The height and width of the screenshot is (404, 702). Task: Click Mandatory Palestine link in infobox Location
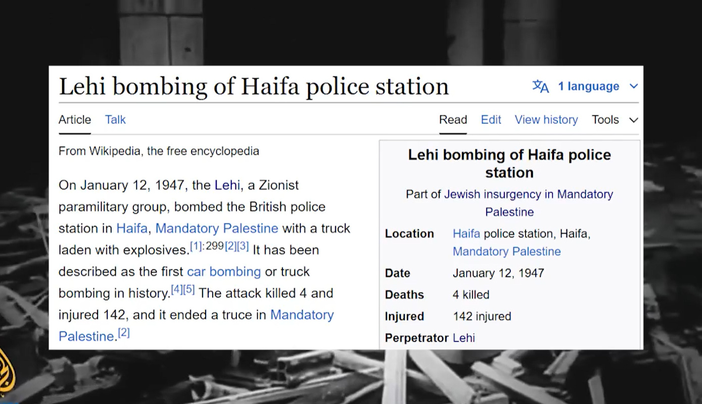507,251
